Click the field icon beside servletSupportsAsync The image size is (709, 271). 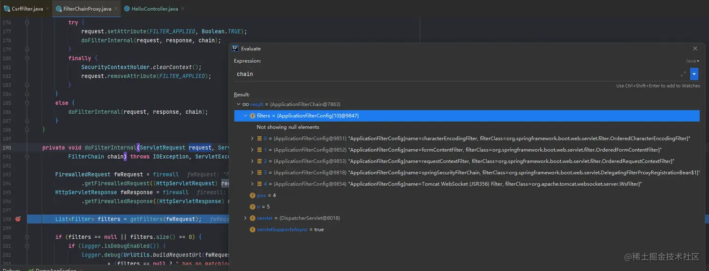click(252, 229)
